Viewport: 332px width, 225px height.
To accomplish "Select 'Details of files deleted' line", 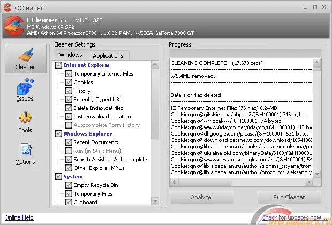I will (x=195, y=95).
